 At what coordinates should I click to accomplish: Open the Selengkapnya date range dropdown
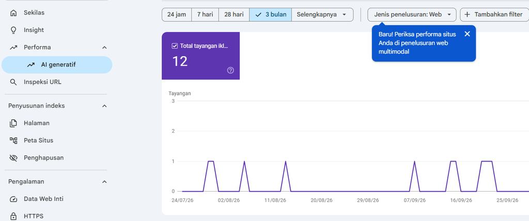click(322, 14)
